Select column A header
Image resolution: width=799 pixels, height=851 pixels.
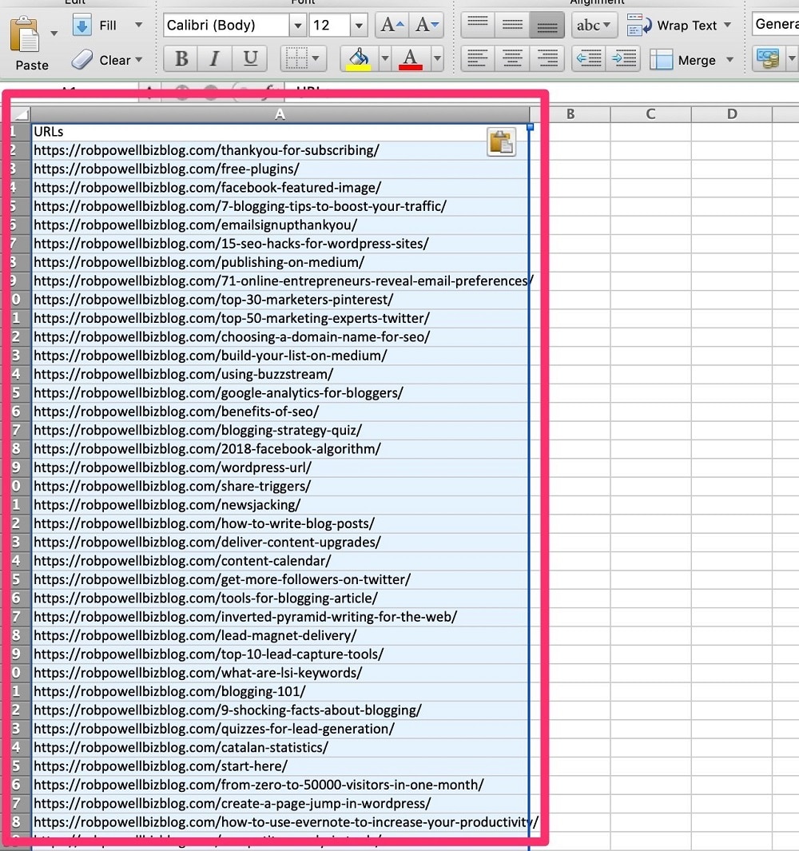pos(280,114)
